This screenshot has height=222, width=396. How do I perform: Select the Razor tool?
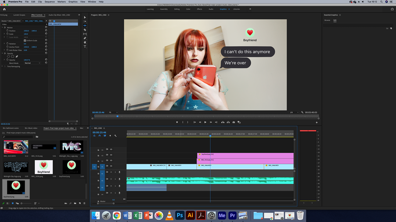85,30
